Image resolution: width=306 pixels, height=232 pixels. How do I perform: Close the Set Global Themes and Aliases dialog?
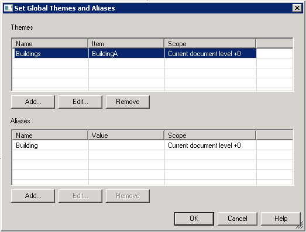[297, 8]
